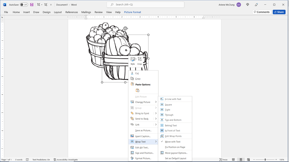
Task: Click the In Line with Text icon
Action: coord(162,99)
